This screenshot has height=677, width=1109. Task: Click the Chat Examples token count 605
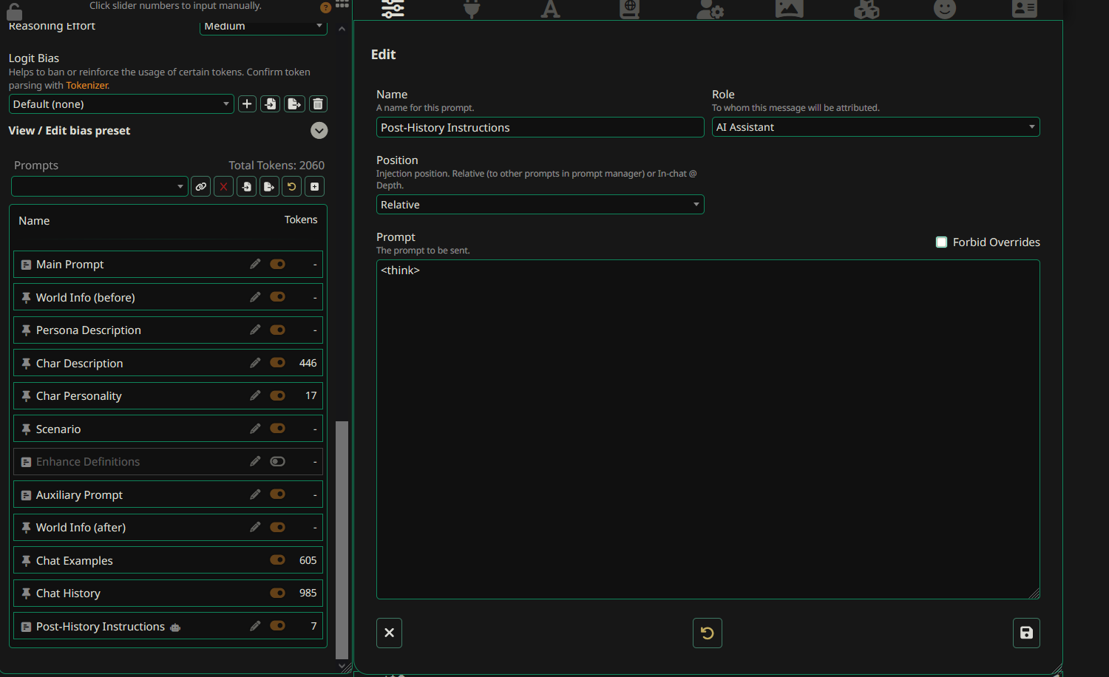(308, 560)
